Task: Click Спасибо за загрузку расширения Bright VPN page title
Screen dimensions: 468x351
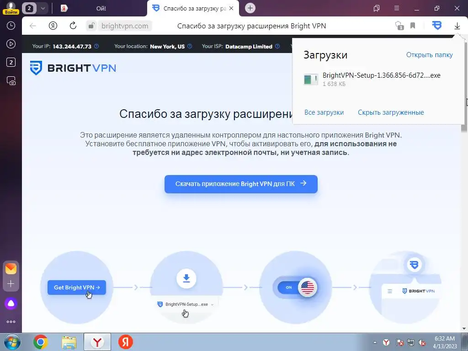Action: pos(251,26)
